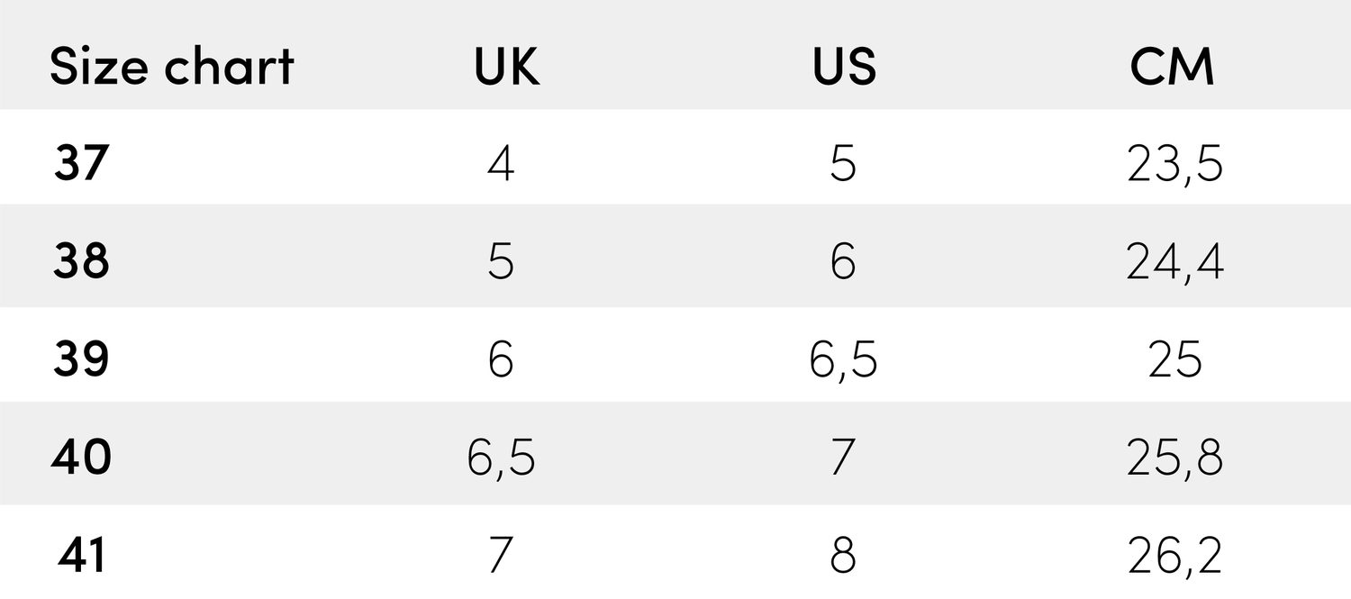Click the 25,8 CM cell

1174,458
